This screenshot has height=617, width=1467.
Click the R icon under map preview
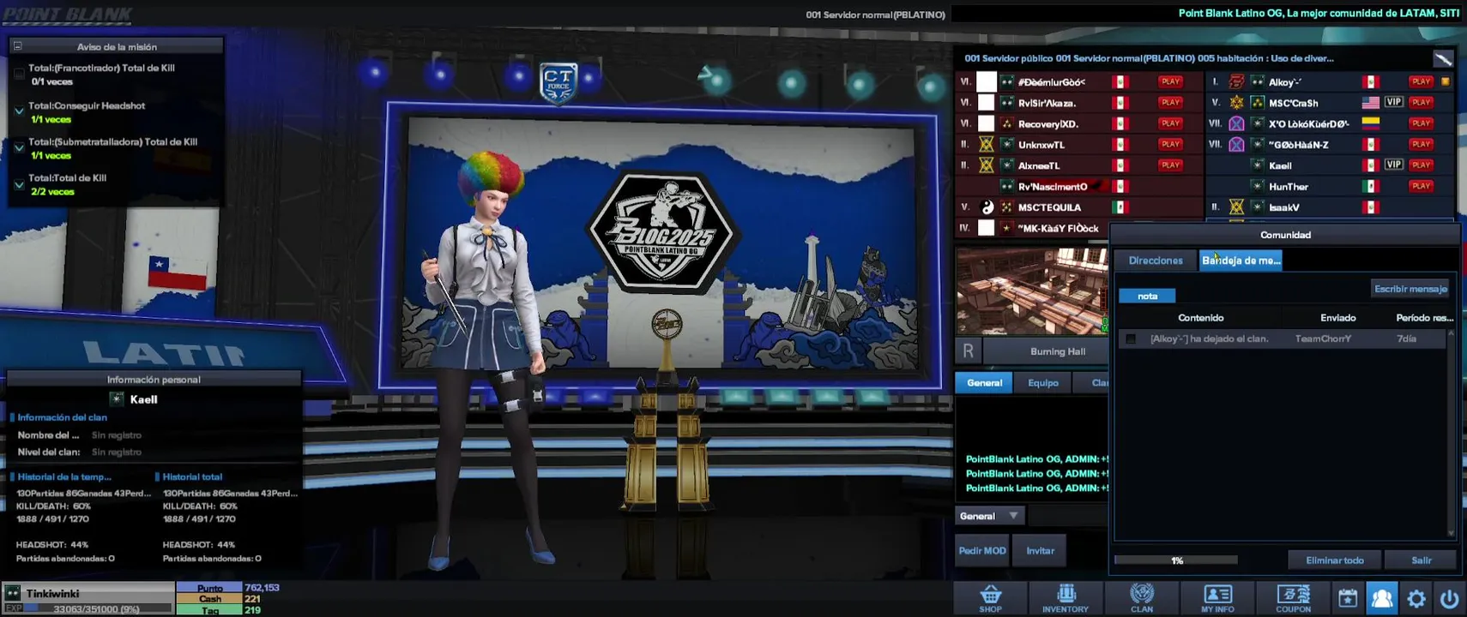[x=968, y=350]
